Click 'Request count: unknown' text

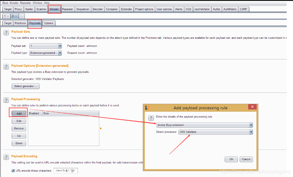click(82, 53)
